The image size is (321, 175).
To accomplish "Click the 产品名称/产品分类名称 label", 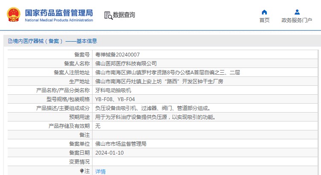I will (63, 90).
